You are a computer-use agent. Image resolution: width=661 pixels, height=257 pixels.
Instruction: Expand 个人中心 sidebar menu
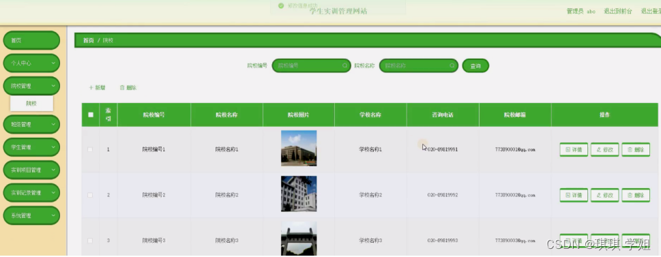click(x=31, y=63)
